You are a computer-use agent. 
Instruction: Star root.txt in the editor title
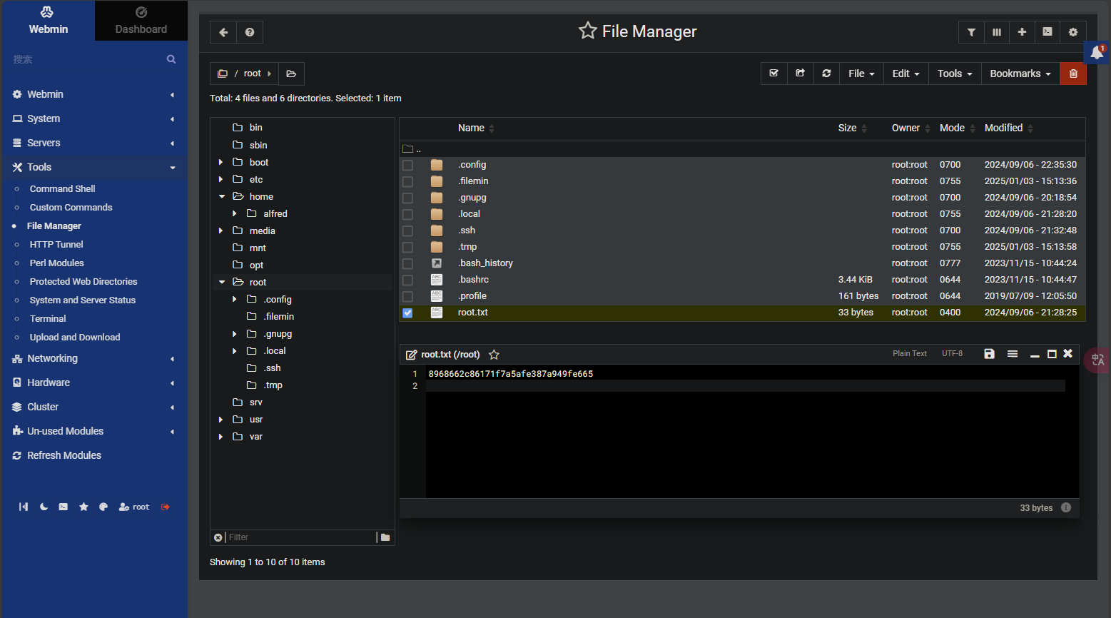pyautogui.click(x=494, y=355)
